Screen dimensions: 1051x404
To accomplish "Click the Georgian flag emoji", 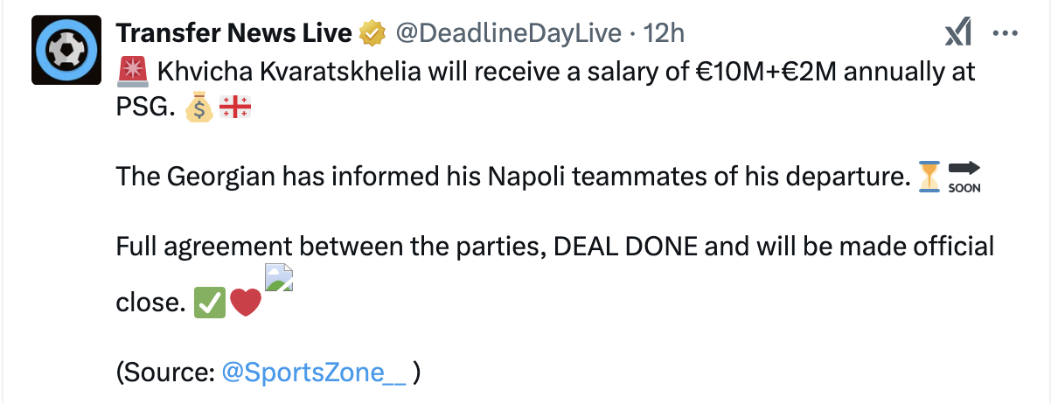I will coord(236,109).
